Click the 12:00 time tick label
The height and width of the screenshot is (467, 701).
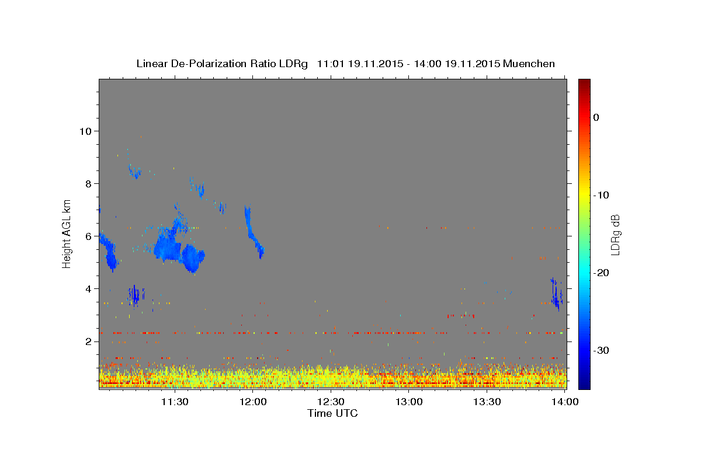coord(252,402)
